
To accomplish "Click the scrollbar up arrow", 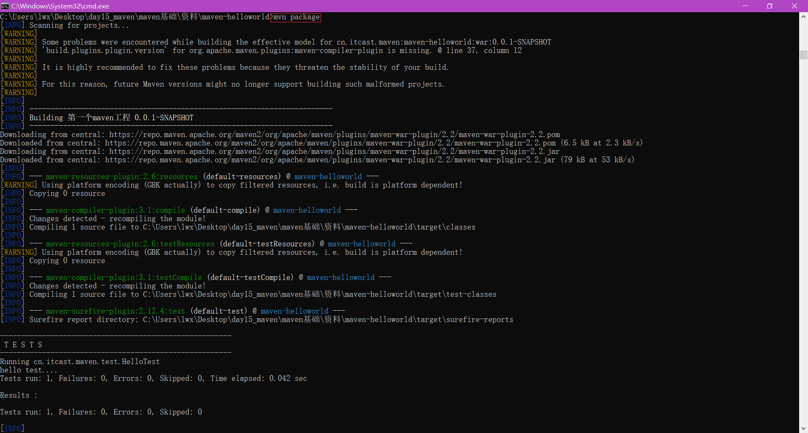I will pyautogui.click(x=803, y=17).
